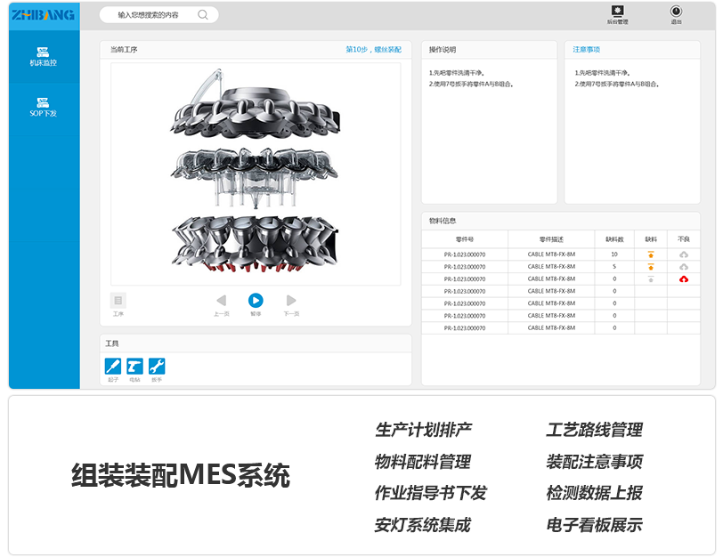
Task: Select the screwdriver (起子) tool icon
Action: tap(111, 367)
